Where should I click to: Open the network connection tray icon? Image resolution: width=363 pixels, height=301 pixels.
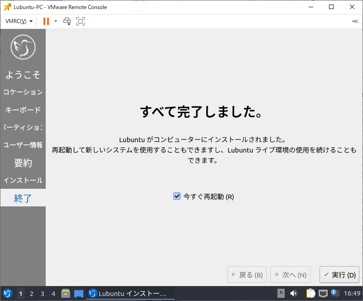click(x=323, y=293)
